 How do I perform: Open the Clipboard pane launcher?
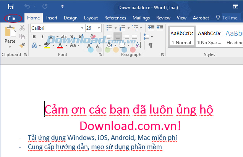(26, 55)
